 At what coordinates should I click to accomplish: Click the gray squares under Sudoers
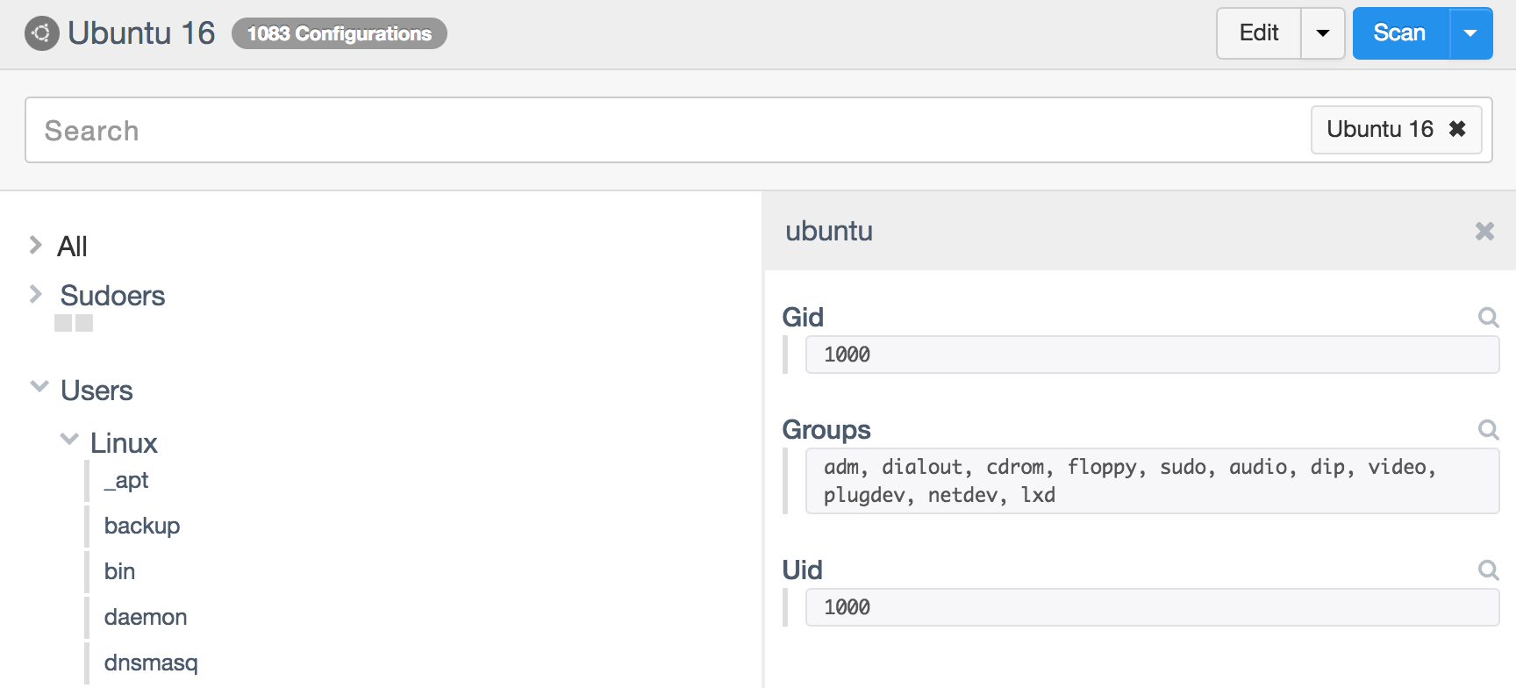(x=74, y=323)
